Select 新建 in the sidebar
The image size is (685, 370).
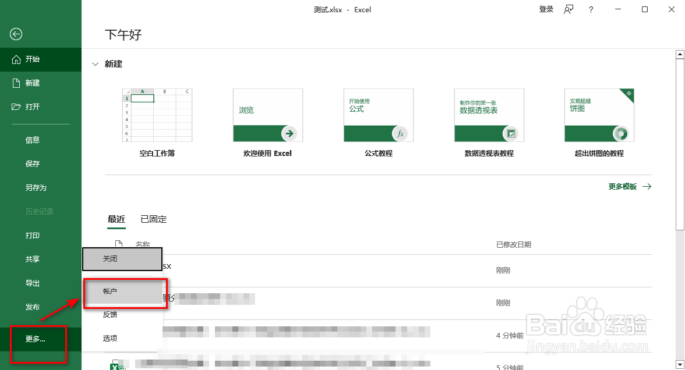[x=41, y=83]
